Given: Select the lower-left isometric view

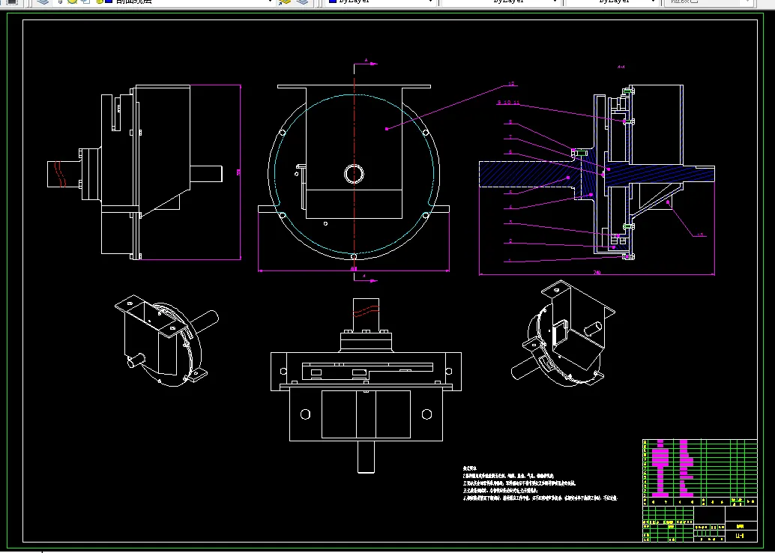Looking at the screenshot, I should click(166, 341).
